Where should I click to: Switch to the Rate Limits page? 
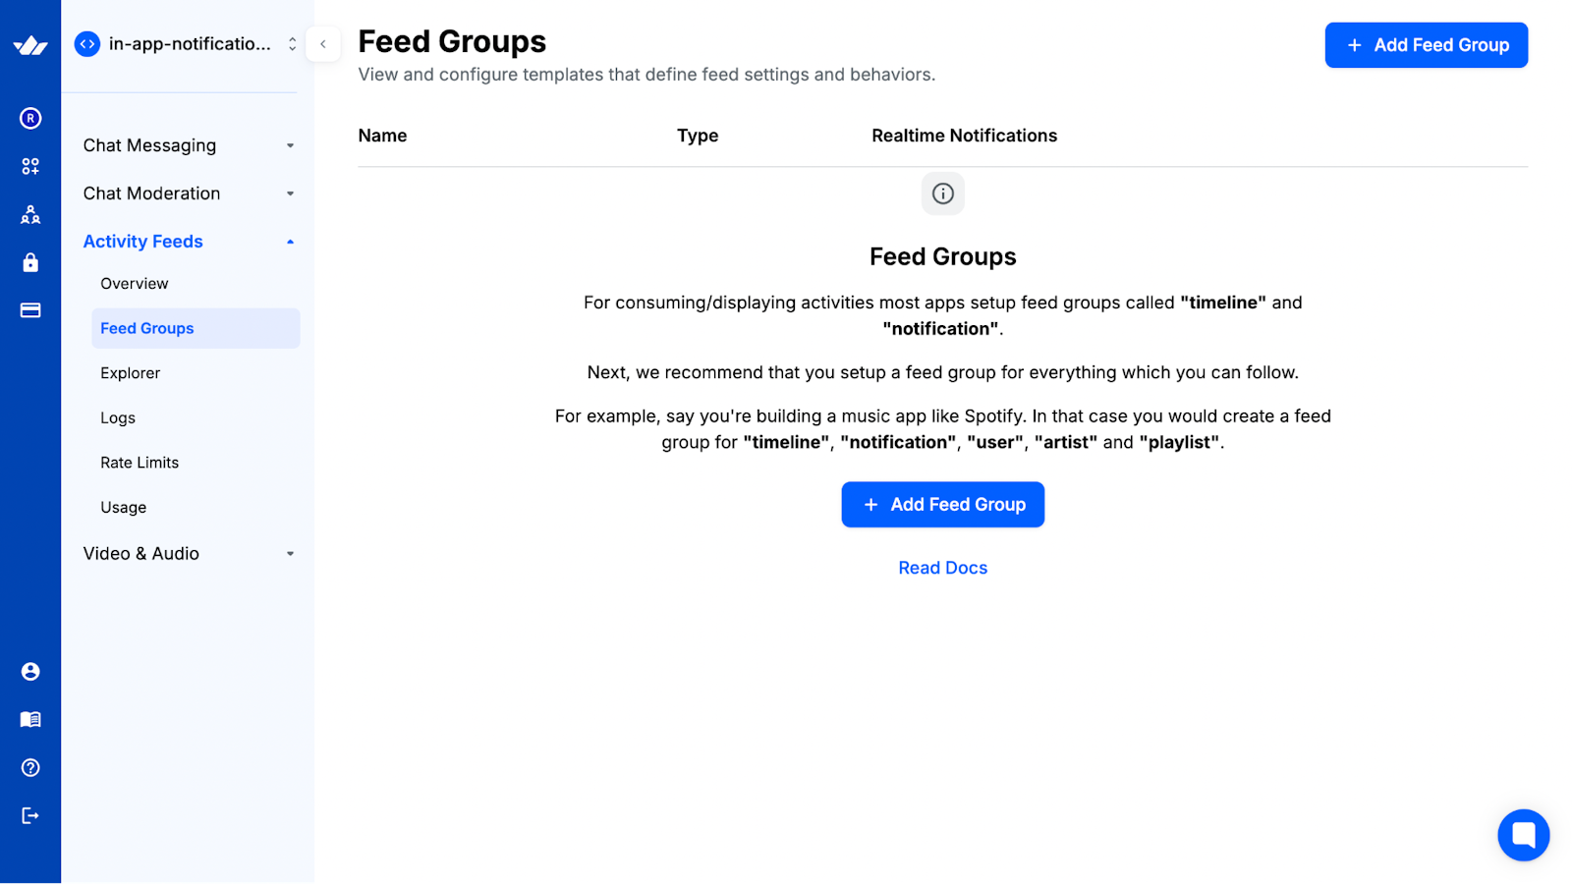[140, 462]
